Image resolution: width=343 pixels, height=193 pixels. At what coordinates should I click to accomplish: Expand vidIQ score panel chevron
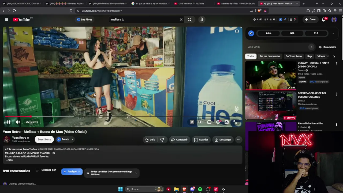click(333, 33)
